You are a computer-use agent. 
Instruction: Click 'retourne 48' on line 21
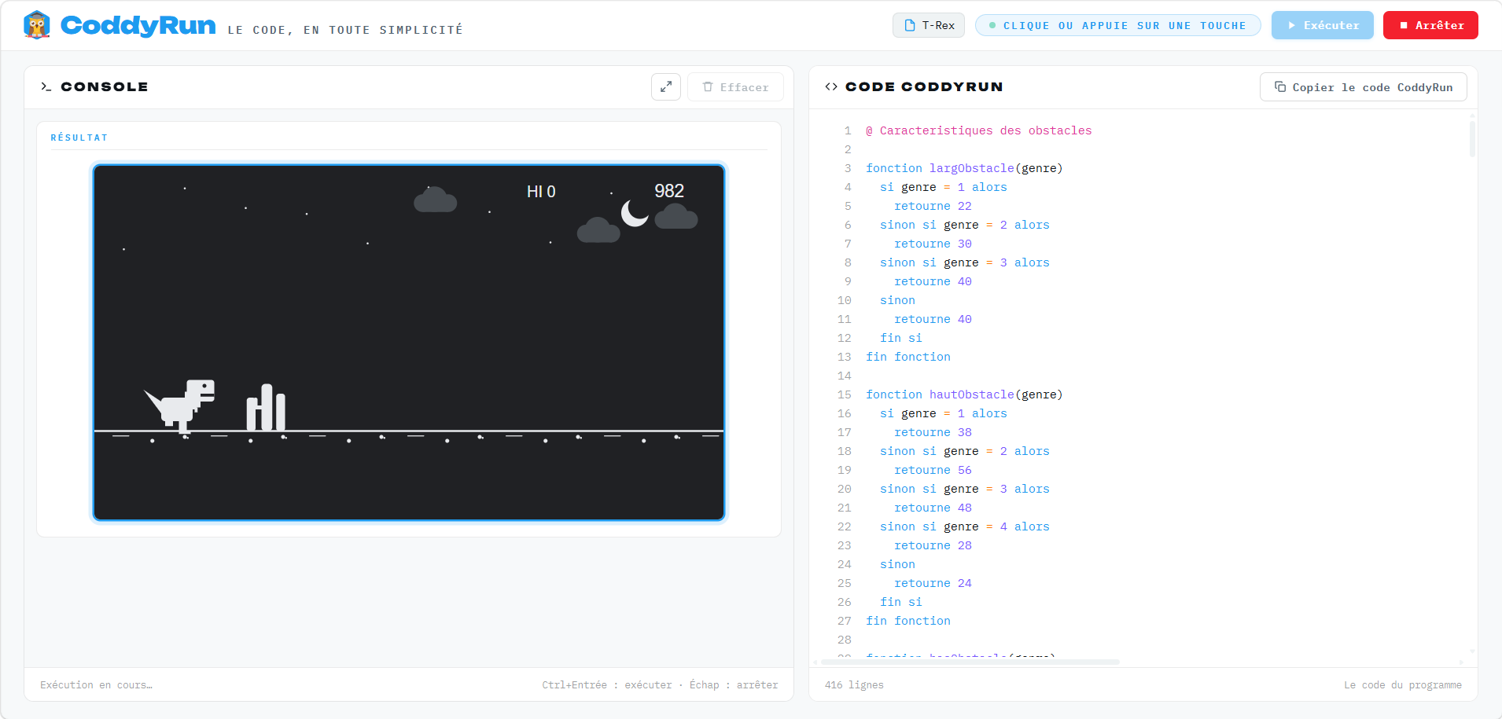click(x=933, y=508)
